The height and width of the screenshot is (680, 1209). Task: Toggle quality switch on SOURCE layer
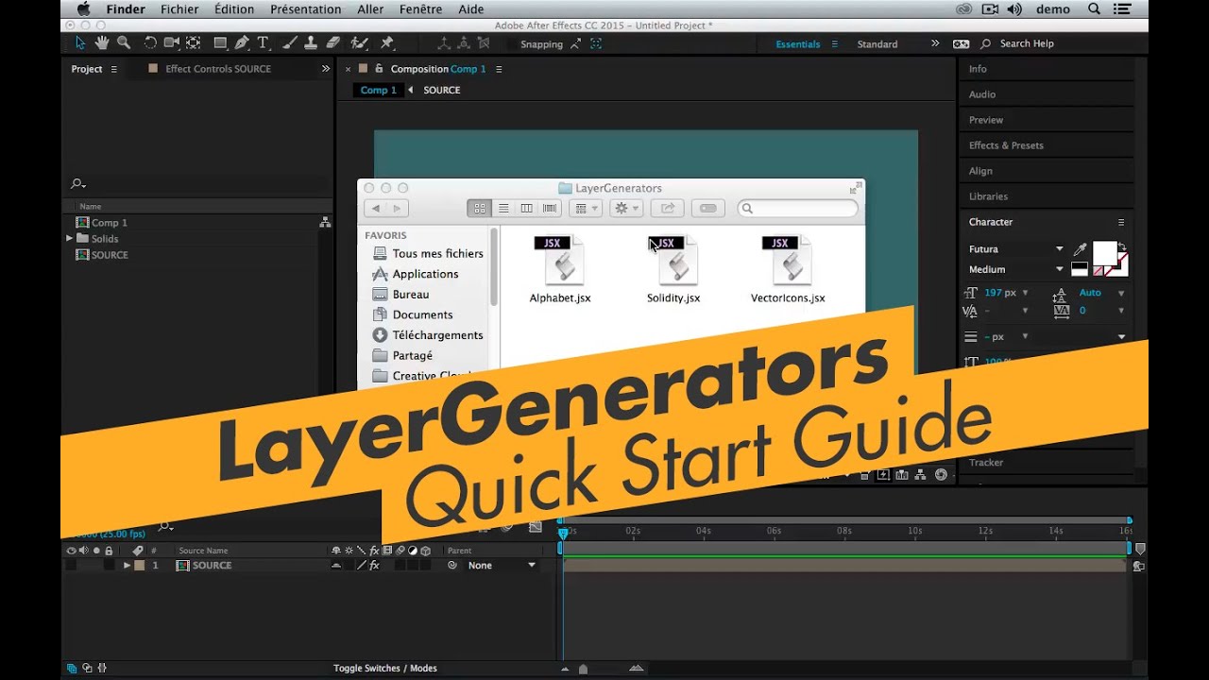coord(361,566)
